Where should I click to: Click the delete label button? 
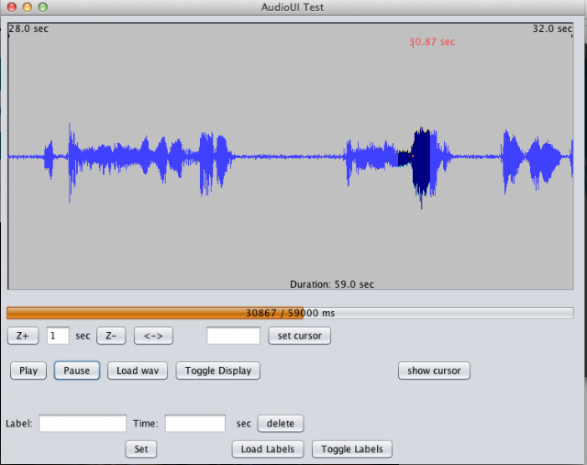pyautogui.click(x=281, y=424)
